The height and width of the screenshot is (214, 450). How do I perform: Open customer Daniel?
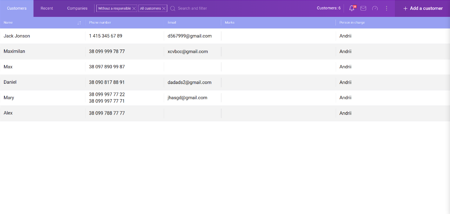tap(10, 82)
